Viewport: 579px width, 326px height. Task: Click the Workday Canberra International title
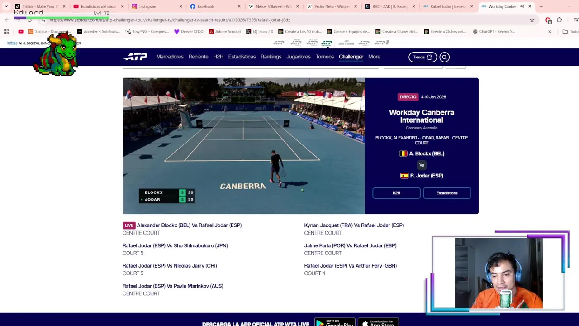(x=422, y=116)
